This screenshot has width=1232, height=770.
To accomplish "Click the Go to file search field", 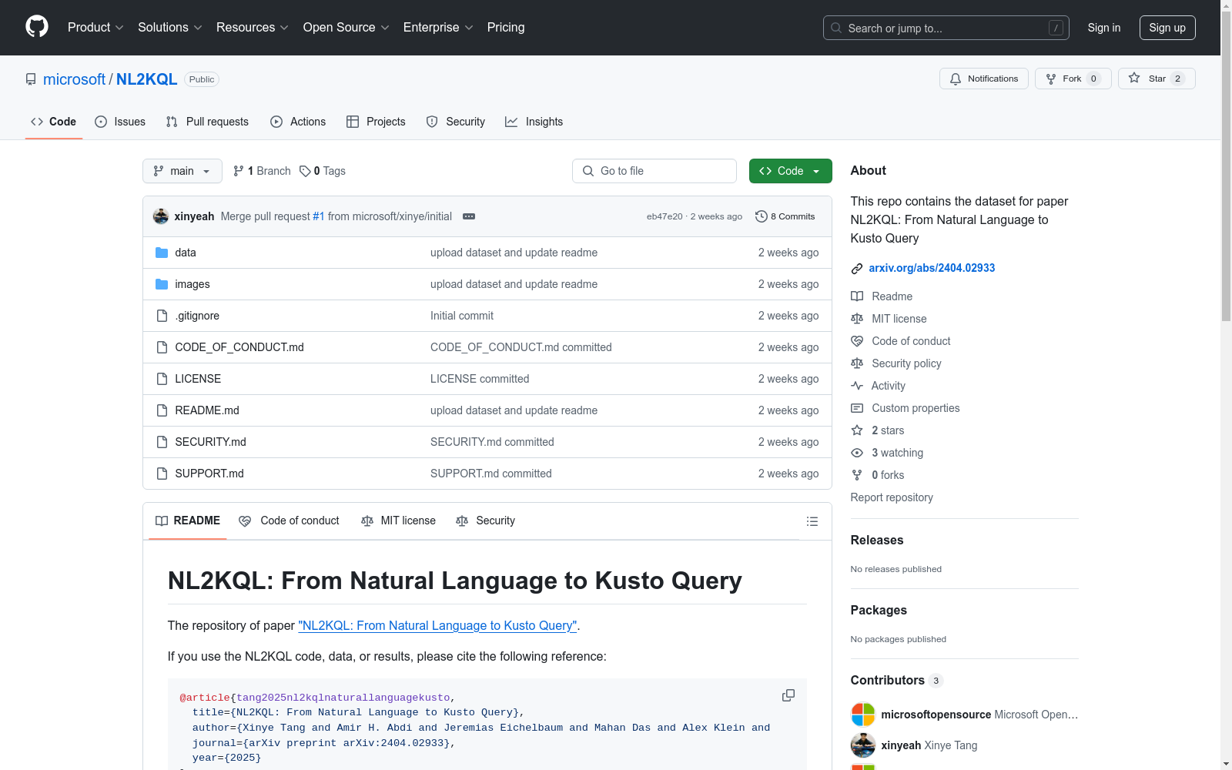I will [x=654, y=171].
